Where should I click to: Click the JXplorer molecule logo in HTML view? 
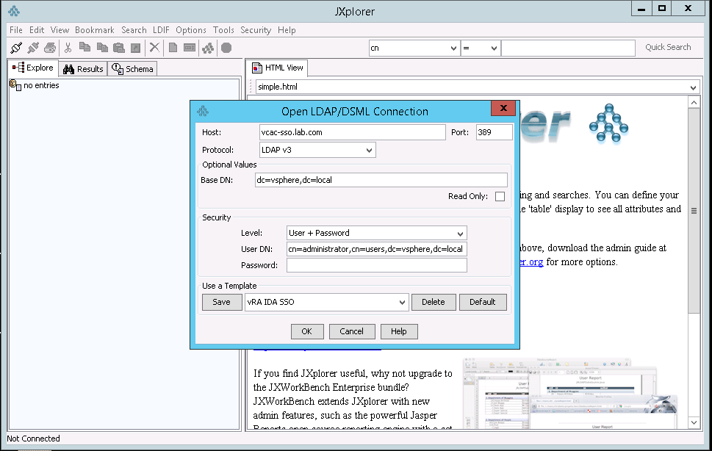pyautogui.click(x=608, y=123)
